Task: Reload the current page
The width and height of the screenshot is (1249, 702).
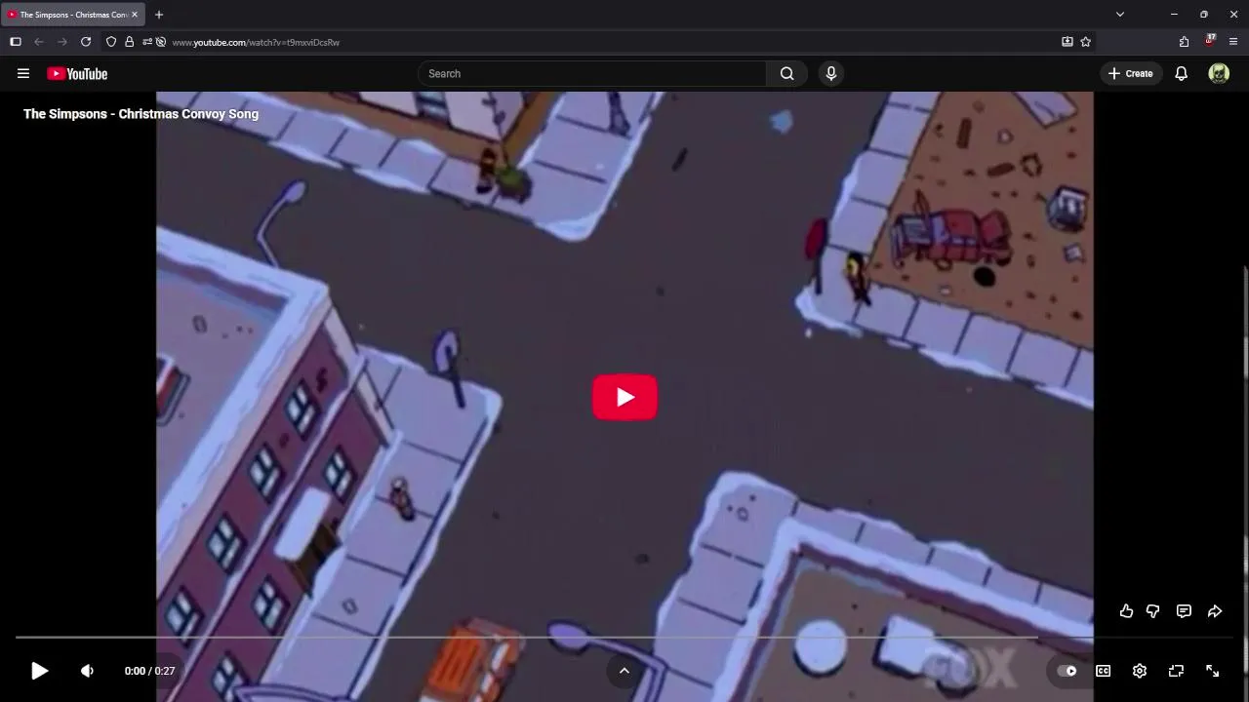Action: click(86, 42)
